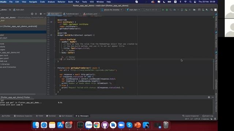Open the Navigate menu
The image size is (234, 131).
[x=33, y=2]
